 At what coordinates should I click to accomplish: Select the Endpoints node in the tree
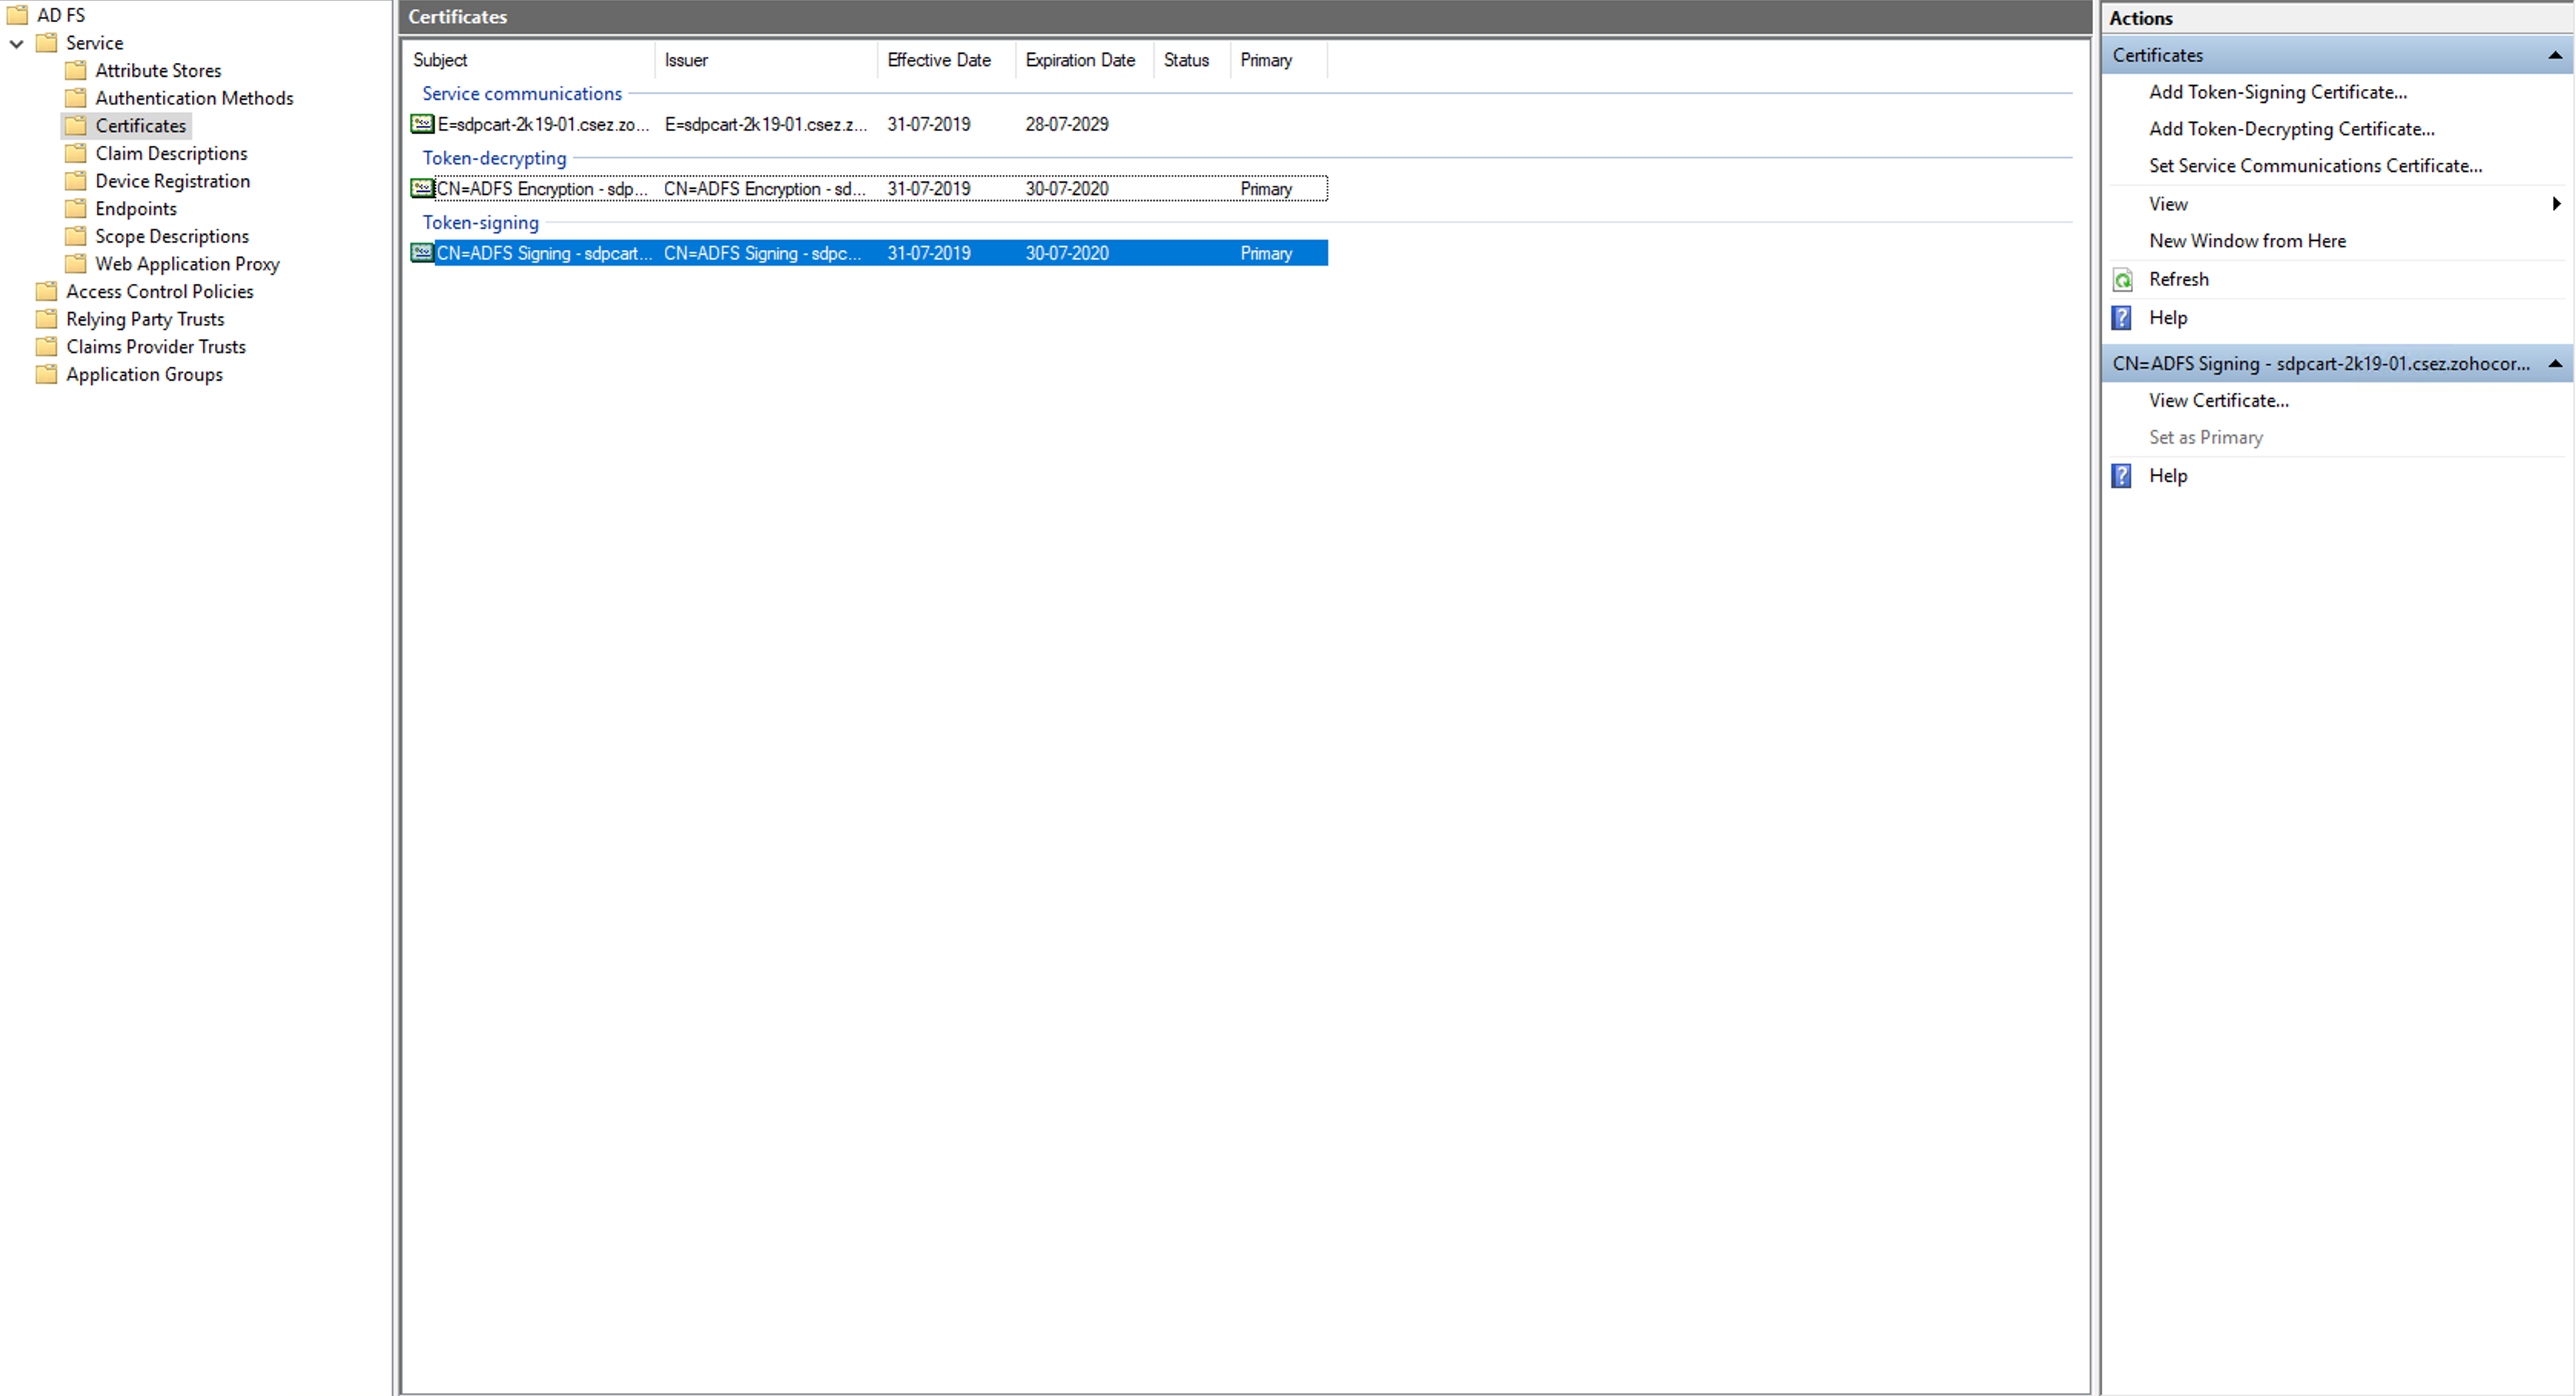(136, 209)
